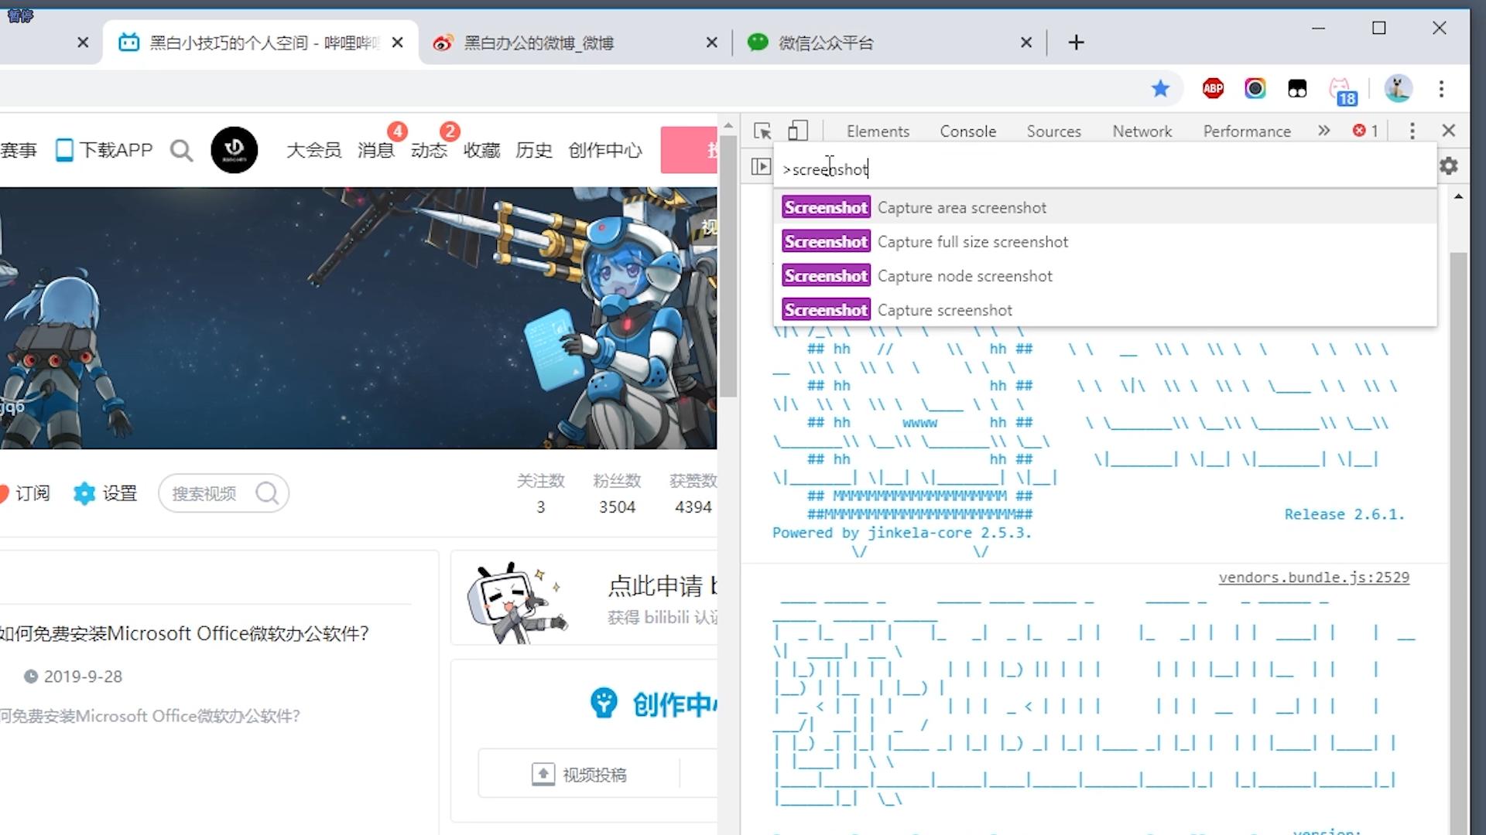Toggle the drawer panel icon in DevTools
Viewport: 1486px width, 835px height.
point(761,165)
